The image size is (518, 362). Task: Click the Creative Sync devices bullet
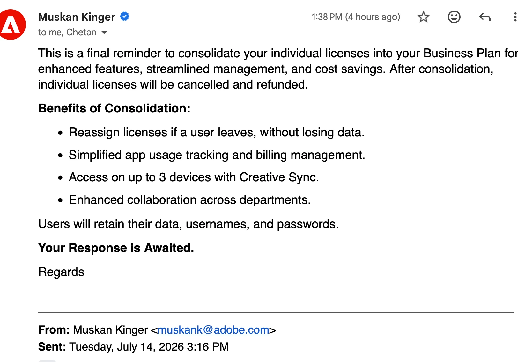194,177
